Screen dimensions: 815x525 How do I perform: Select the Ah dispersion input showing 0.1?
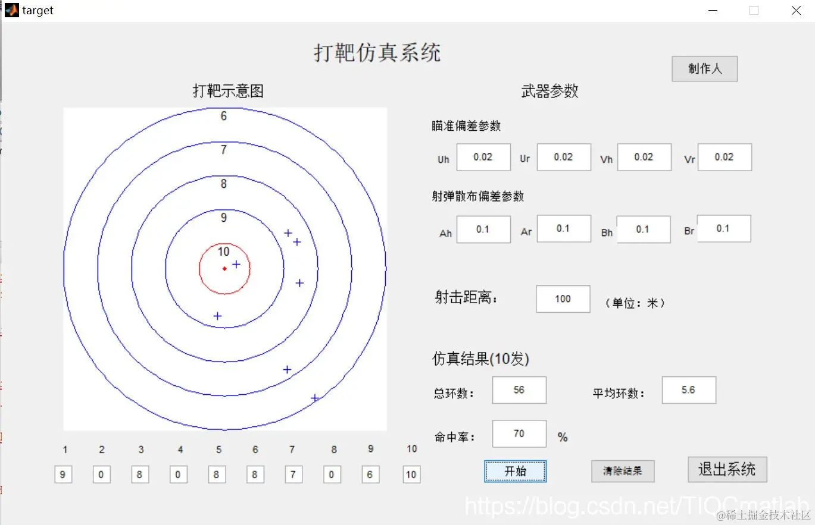pos(483,229)
